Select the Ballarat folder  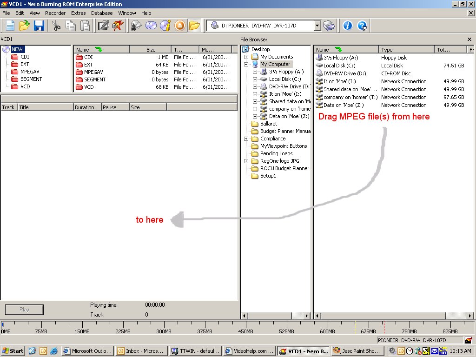[x=269, y=124]
